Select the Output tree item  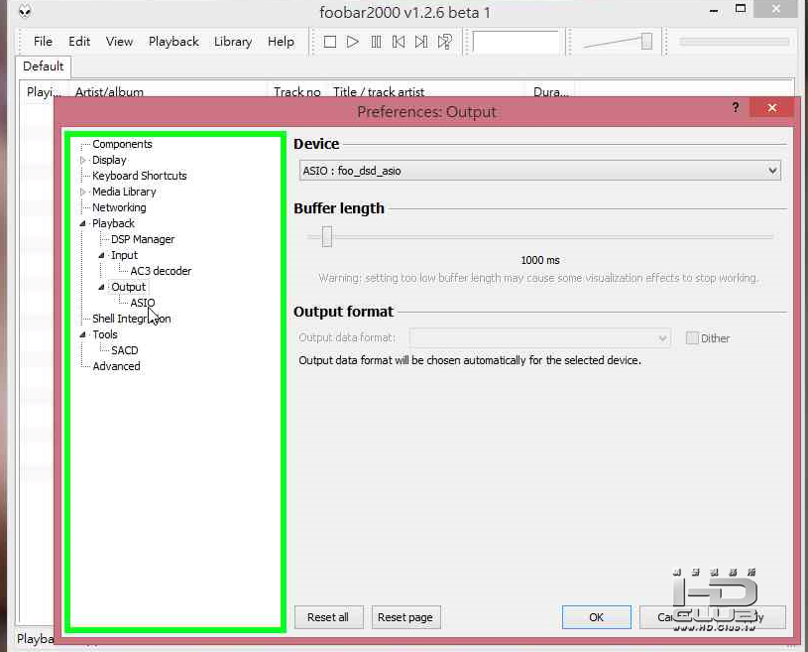click(x=128, y=287)
